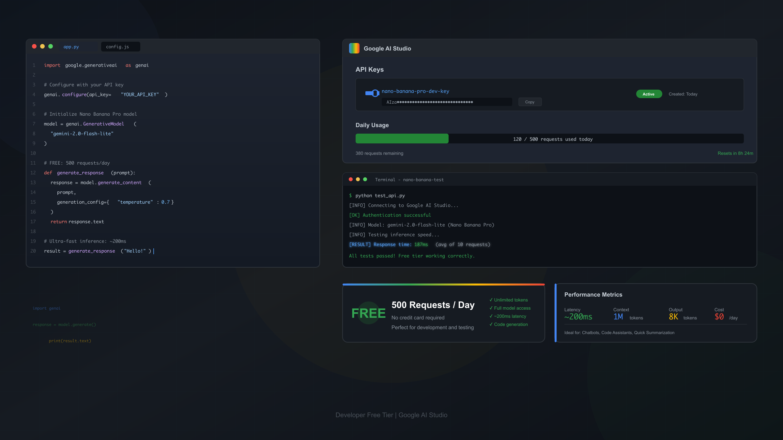
Task: Click the Copy button for API key
Action: [530, 102]
